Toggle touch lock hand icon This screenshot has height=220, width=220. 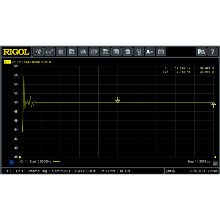pyautogui.click(x=139, y=52)
